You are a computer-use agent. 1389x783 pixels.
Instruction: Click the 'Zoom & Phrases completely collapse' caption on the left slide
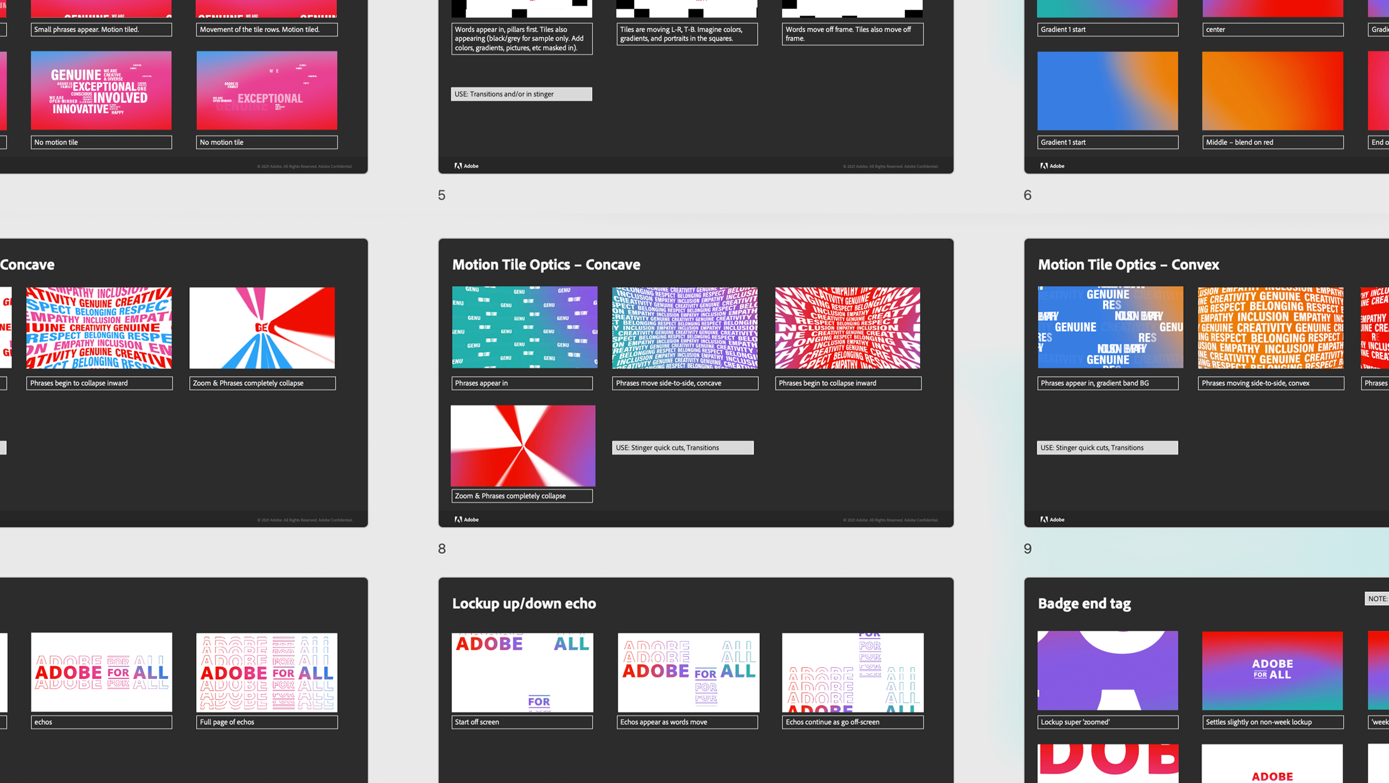coord(262,383)
